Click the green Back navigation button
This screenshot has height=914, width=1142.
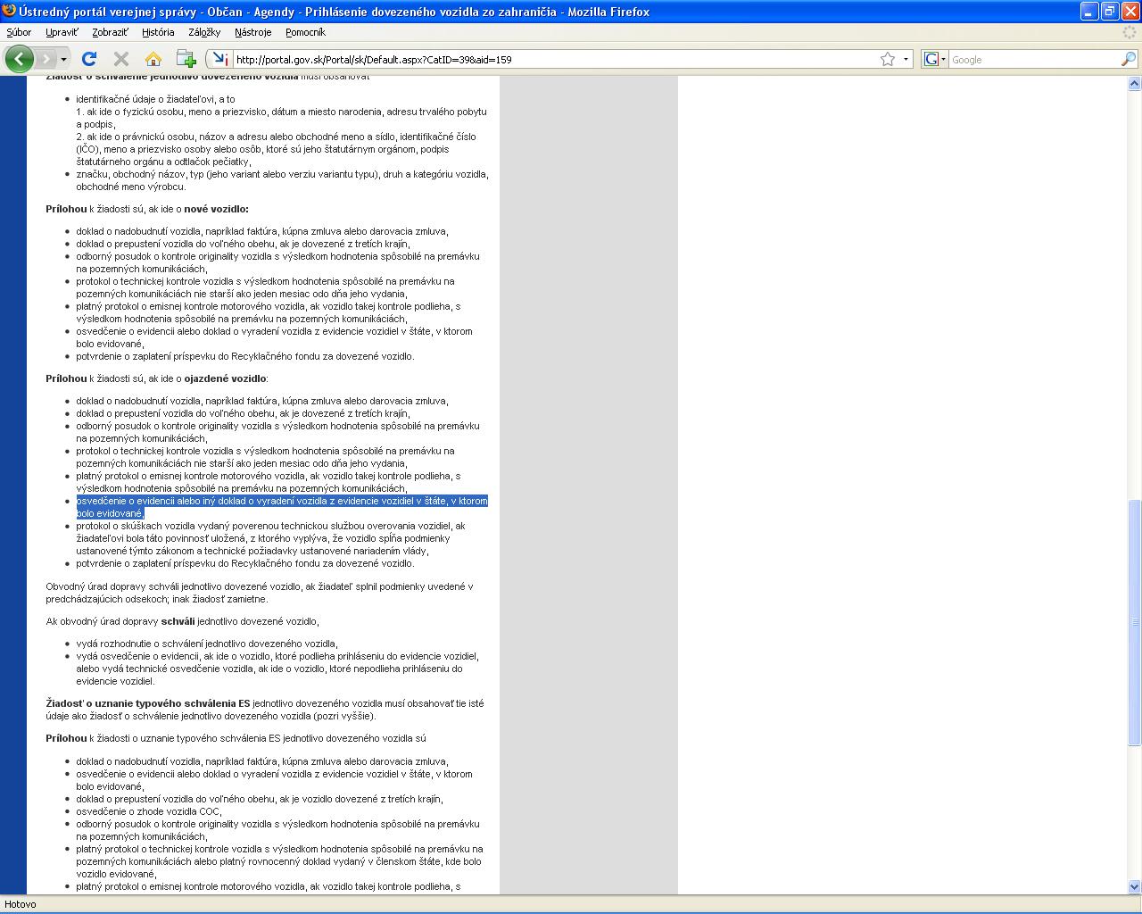point(19,59)
